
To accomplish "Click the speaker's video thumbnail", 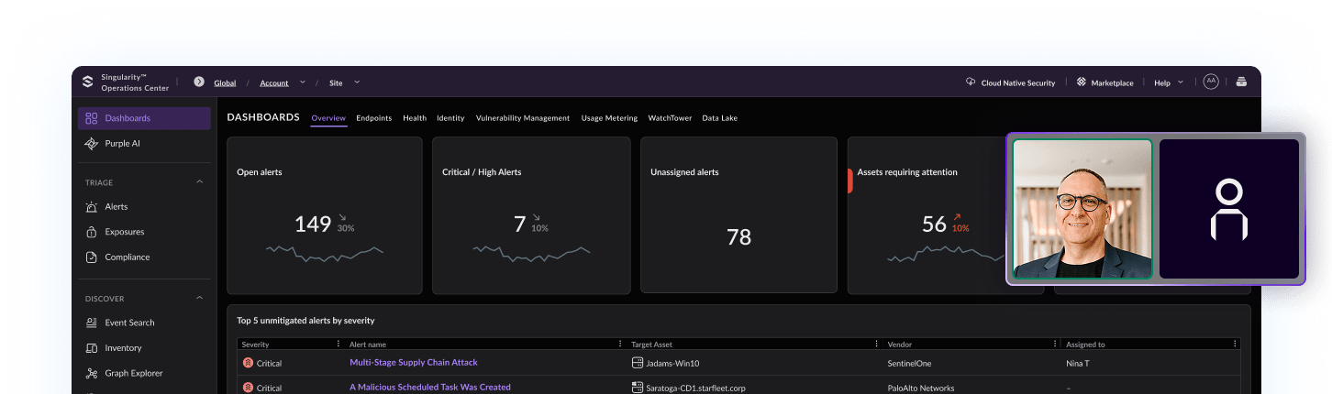I will coord(1082,210).
